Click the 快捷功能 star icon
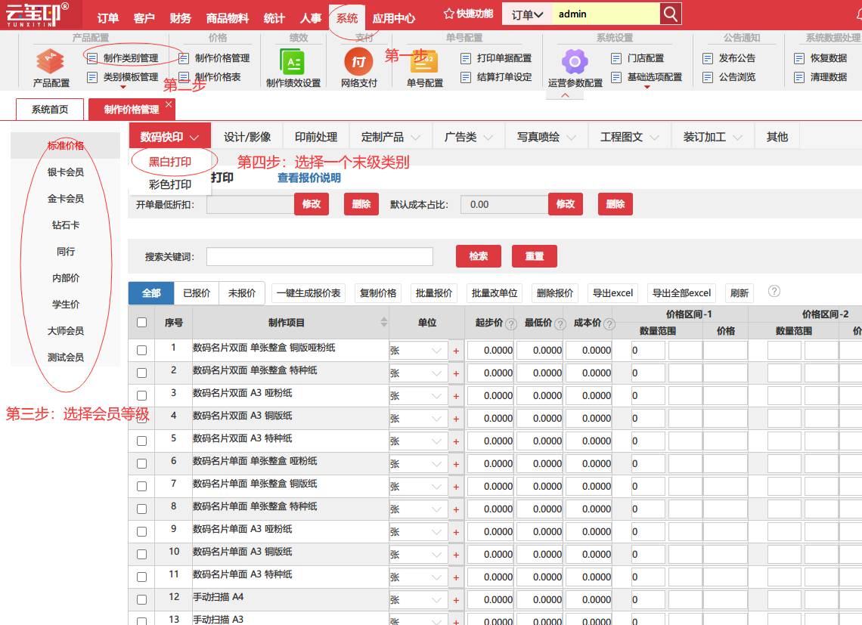This screenshot has width=862, height=625. pyautogui.click(x=448, y=14)
